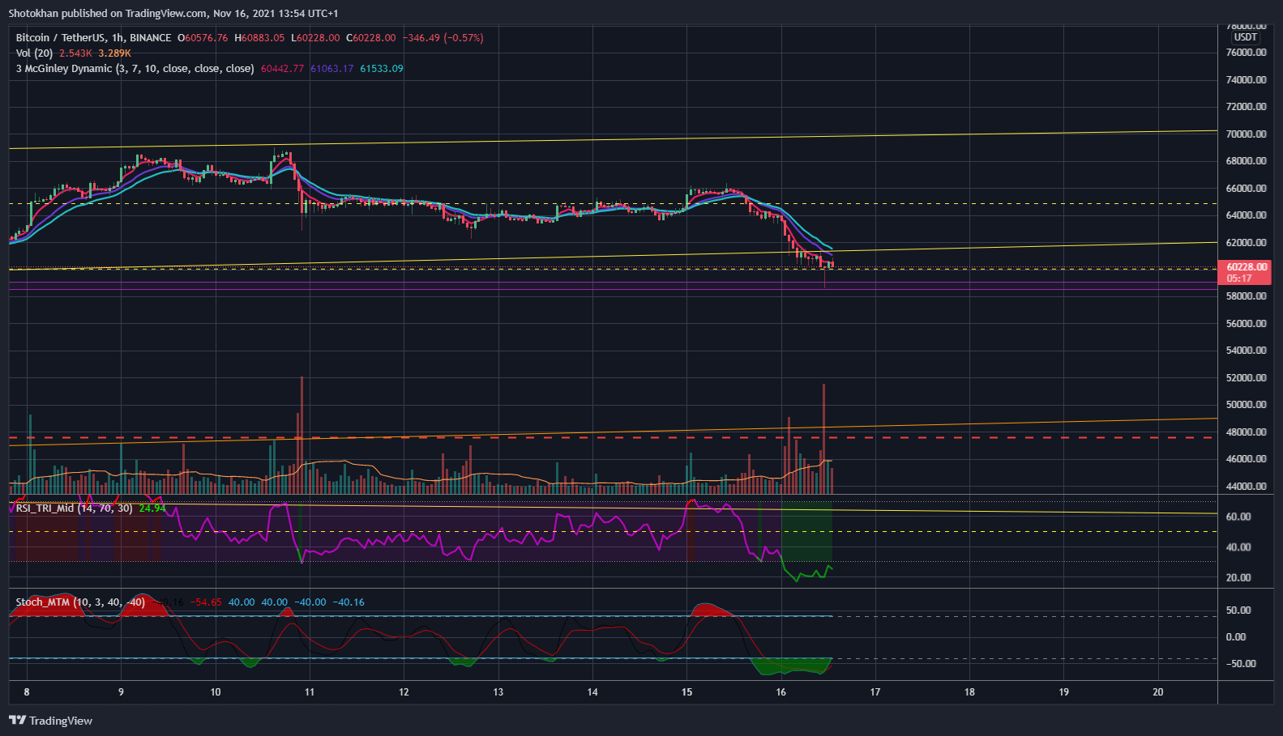Click the Stoch_MTM value -54.65

click(206, 602)
